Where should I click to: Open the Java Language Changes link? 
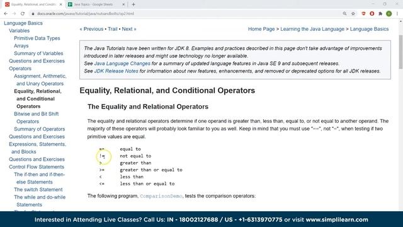point(122,64)
